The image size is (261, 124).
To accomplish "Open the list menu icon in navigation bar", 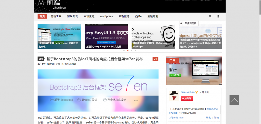I will [218, 16].
